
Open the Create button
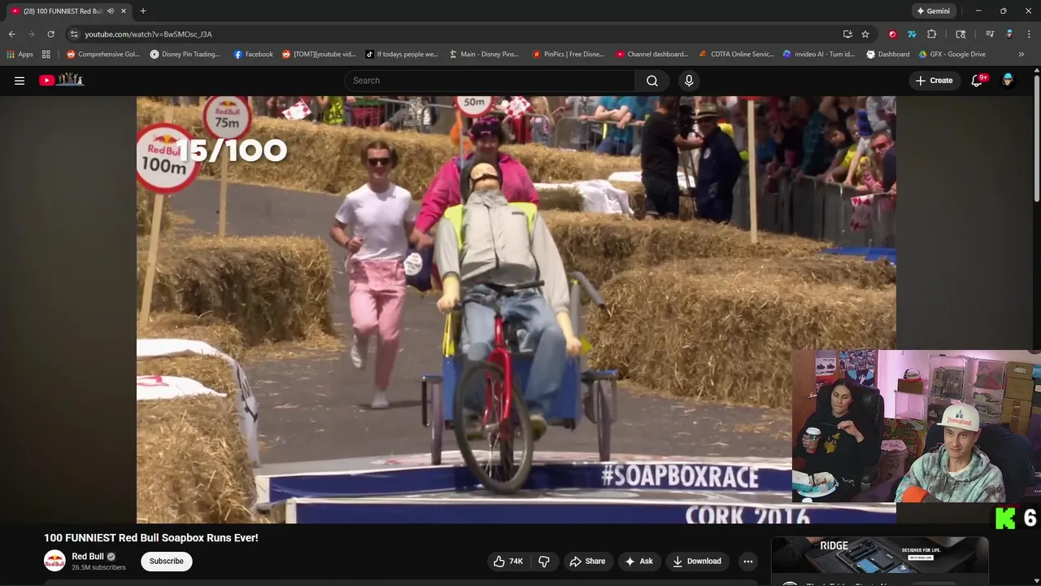click(934, 81)
